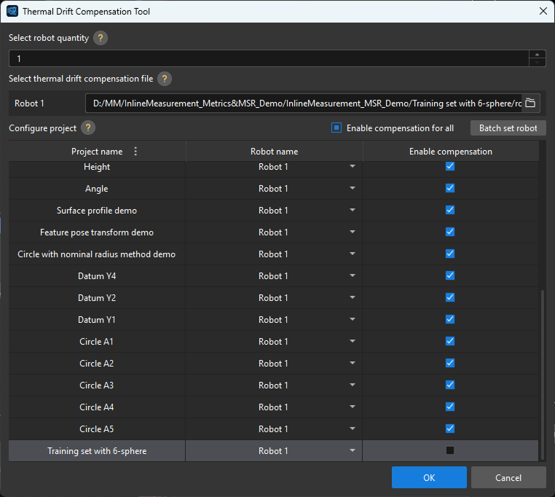
Task: Uncheck compensation for Circle A3
Action: pos(450,385)
